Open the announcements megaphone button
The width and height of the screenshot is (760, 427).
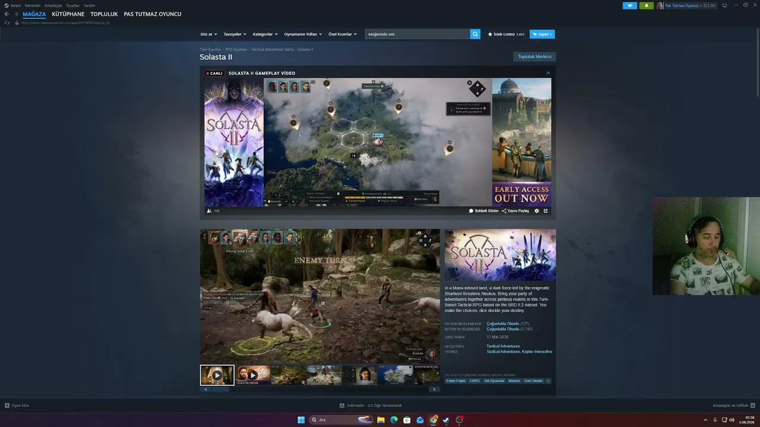[630, 5]
